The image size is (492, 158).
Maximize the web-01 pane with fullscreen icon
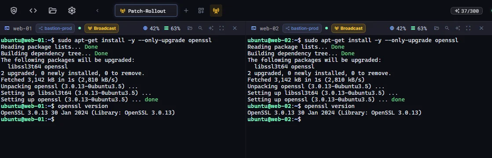point(221,28)
